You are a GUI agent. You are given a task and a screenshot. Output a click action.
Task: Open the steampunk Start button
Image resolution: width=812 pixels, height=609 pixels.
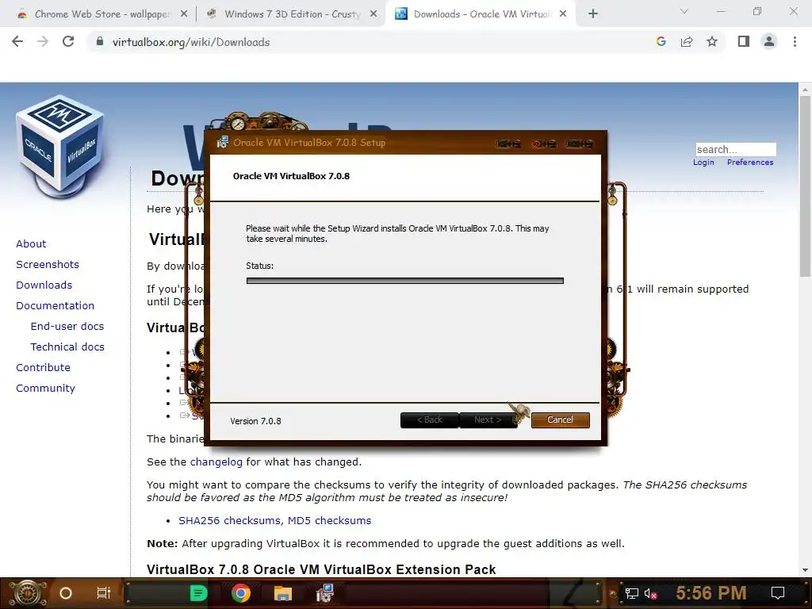pyautogui.click(x=26, y=593)
